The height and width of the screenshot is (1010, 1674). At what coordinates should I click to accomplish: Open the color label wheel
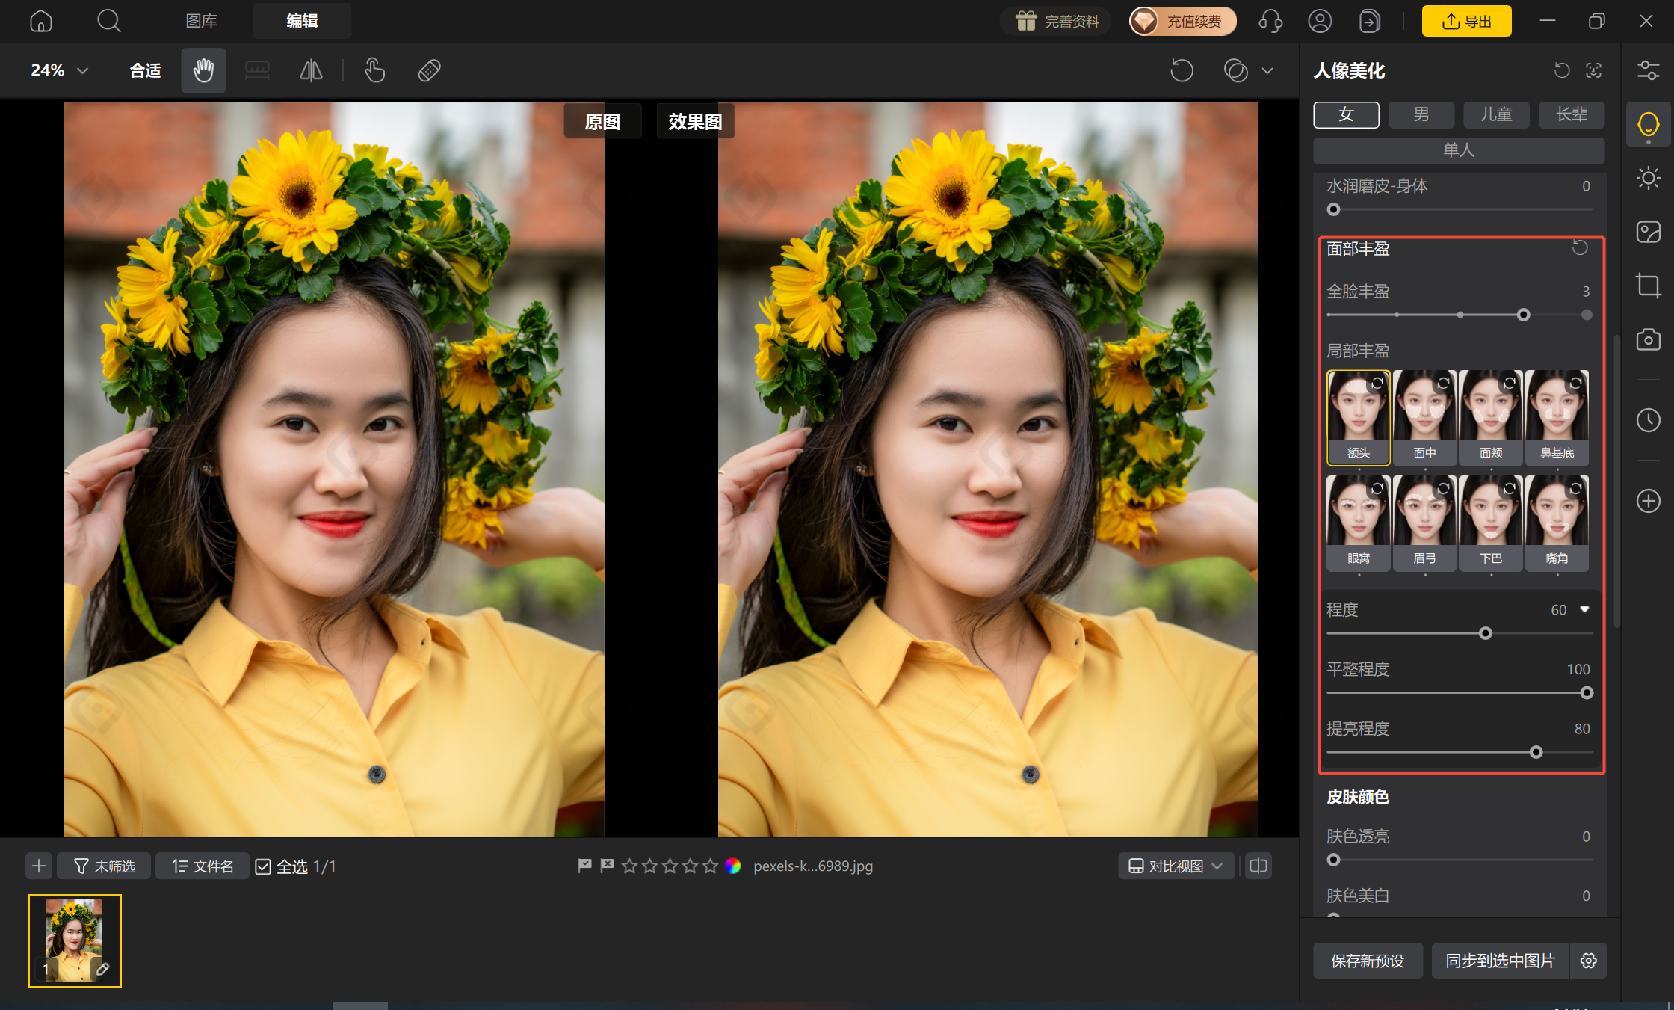pos(733,866)
